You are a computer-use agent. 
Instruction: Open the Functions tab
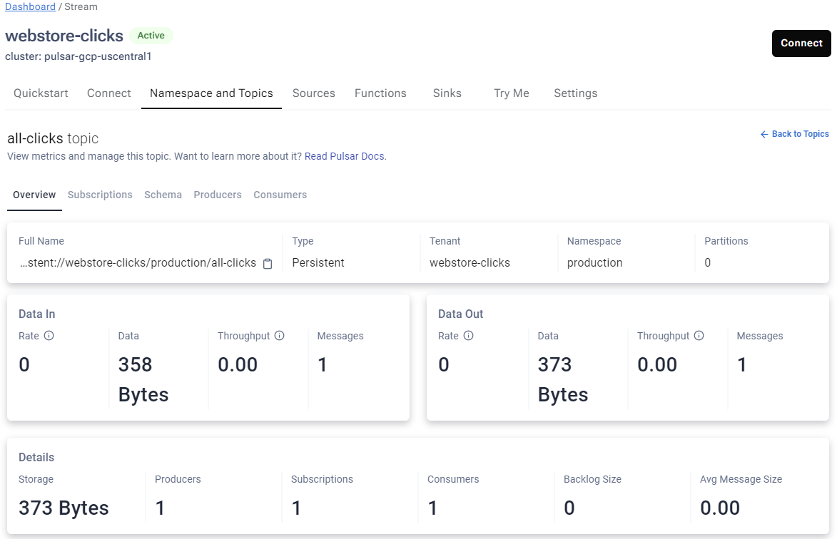(x=380, y=93)
